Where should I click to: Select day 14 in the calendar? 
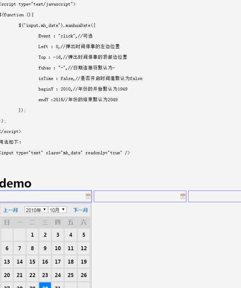click(x=20, y=261)
